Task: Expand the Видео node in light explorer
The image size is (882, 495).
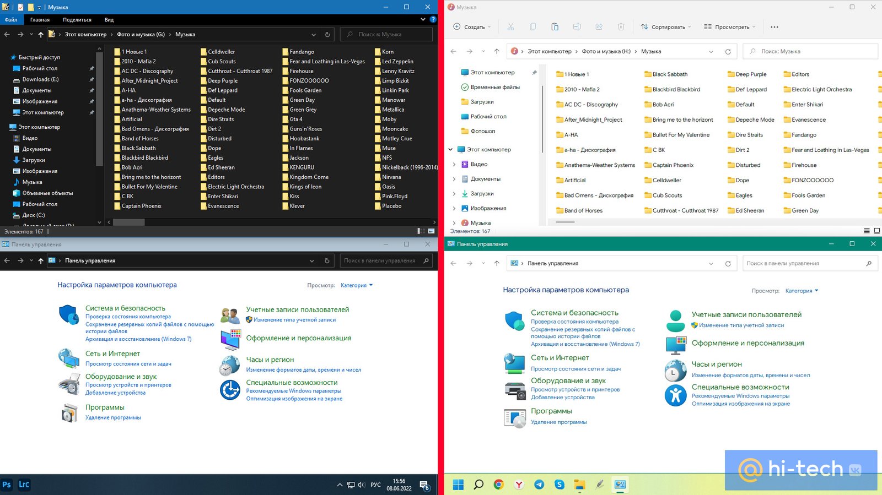Action: [x=454, y=164]
